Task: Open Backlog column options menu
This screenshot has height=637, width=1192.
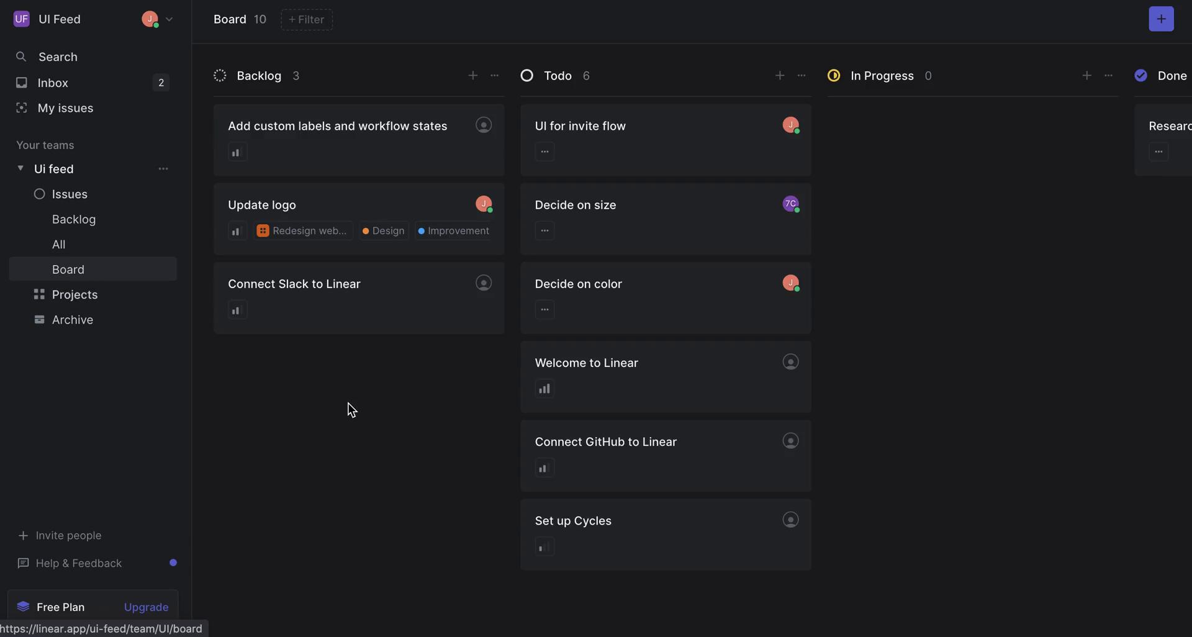Action: [494, 75]
